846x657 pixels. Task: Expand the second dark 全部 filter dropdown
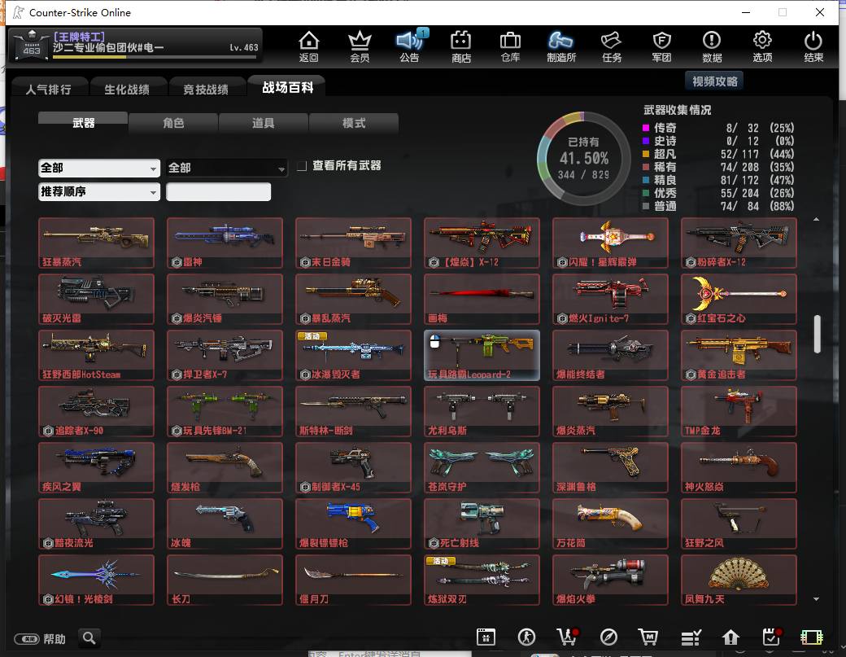click(226, 169)
